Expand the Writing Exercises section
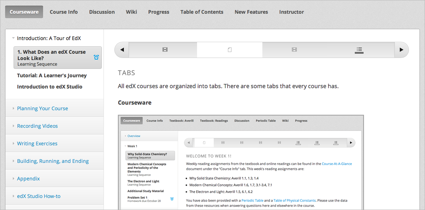 coord(37,144)
